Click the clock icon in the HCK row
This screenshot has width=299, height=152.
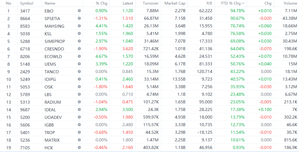tap(79, 148)
